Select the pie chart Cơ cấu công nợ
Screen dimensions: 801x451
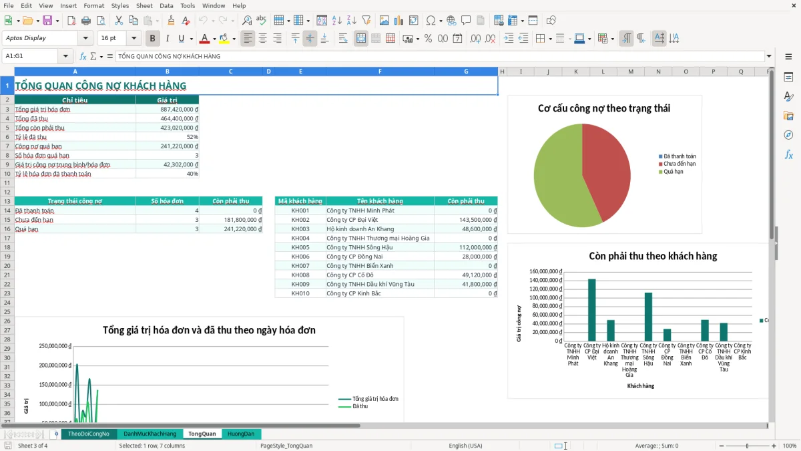(604, 164)
